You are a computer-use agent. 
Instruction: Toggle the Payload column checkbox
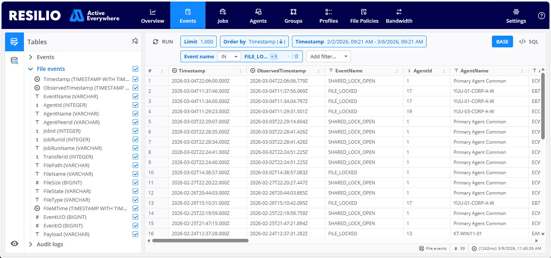point(135,234)
